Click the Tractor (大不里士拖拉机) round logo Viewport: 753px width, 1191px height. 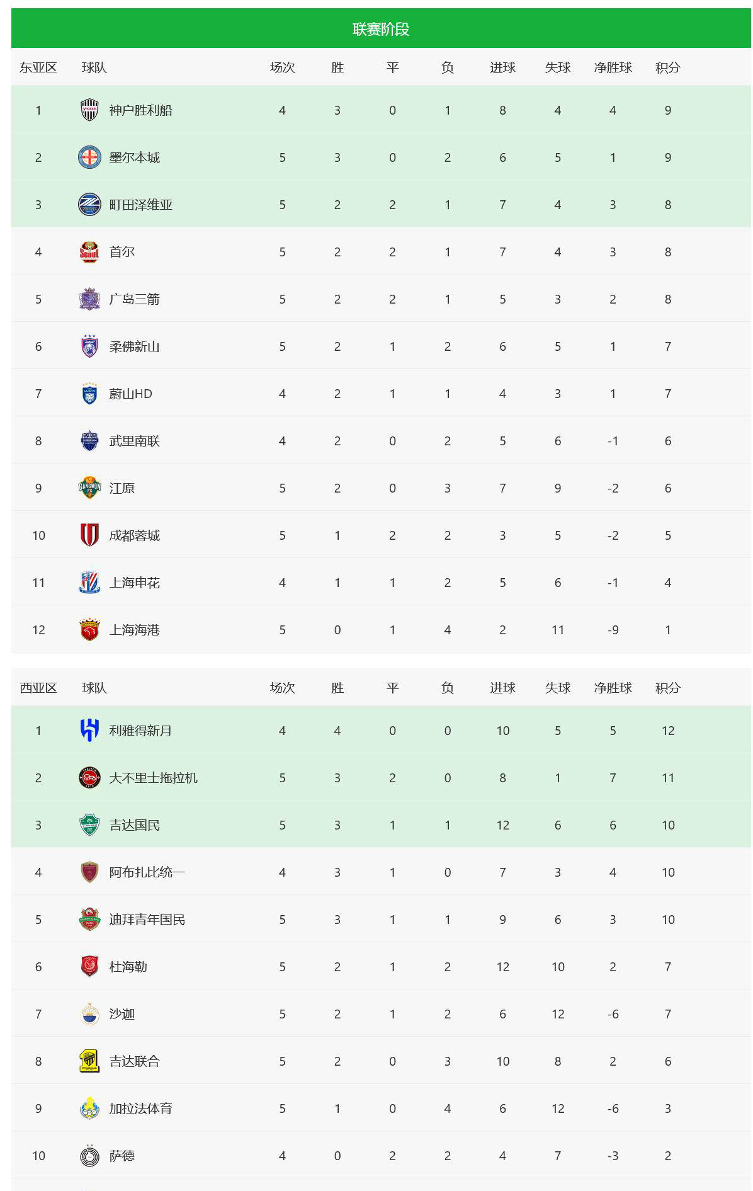pos(89,778)
